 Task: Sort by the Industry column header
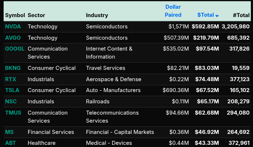click(97, 15)
